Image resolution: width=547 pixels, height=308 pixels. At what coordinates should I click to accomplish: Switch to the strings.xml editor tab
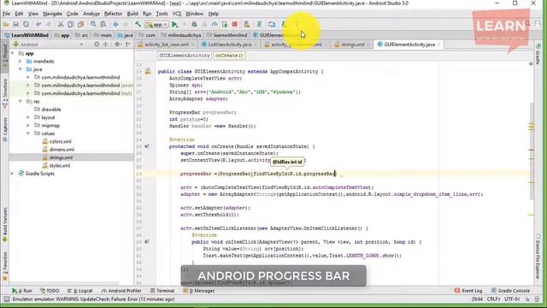point(352,44)
